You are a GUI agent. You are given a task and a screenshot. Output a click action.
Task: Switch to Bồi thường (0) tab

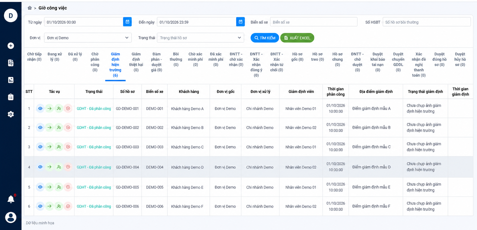[x=176, y=59]
